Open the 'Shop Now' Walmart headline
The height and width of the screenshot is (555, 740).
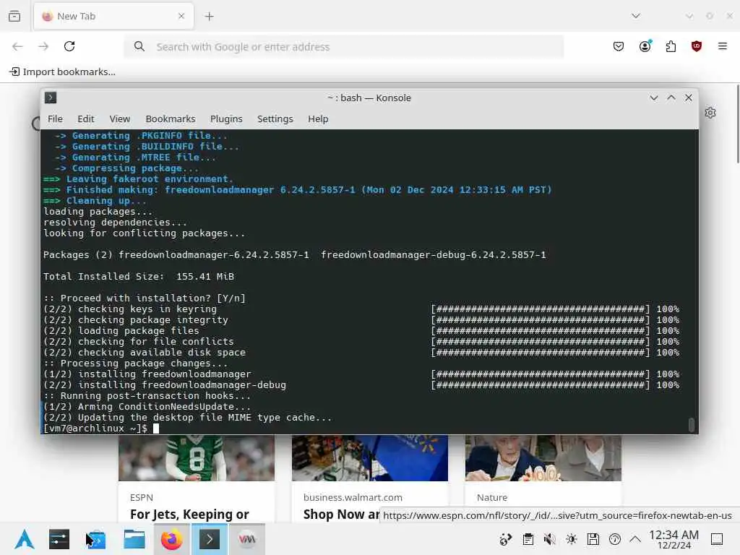pos(342,515)
